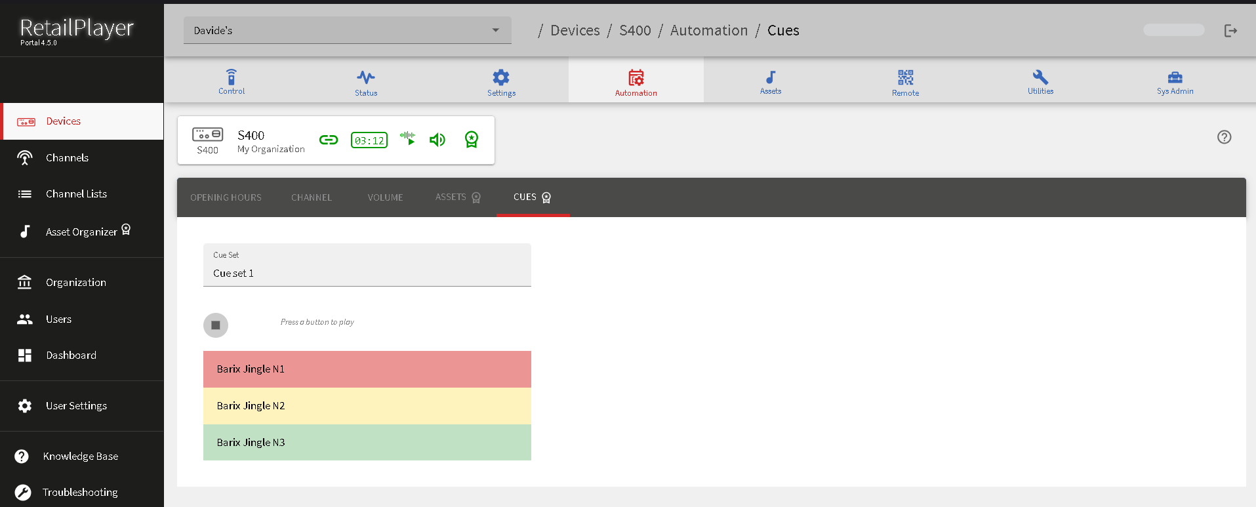Click the 03:12 device clock indicator
Screen dimensions: 1256x507
click(x=369, y=140)
